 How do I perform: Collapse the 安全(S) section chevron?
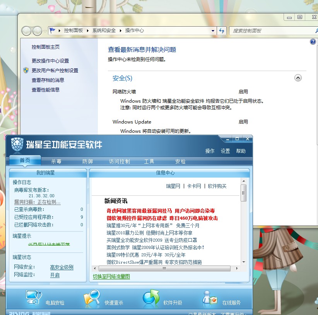click(x=298, y=78)
